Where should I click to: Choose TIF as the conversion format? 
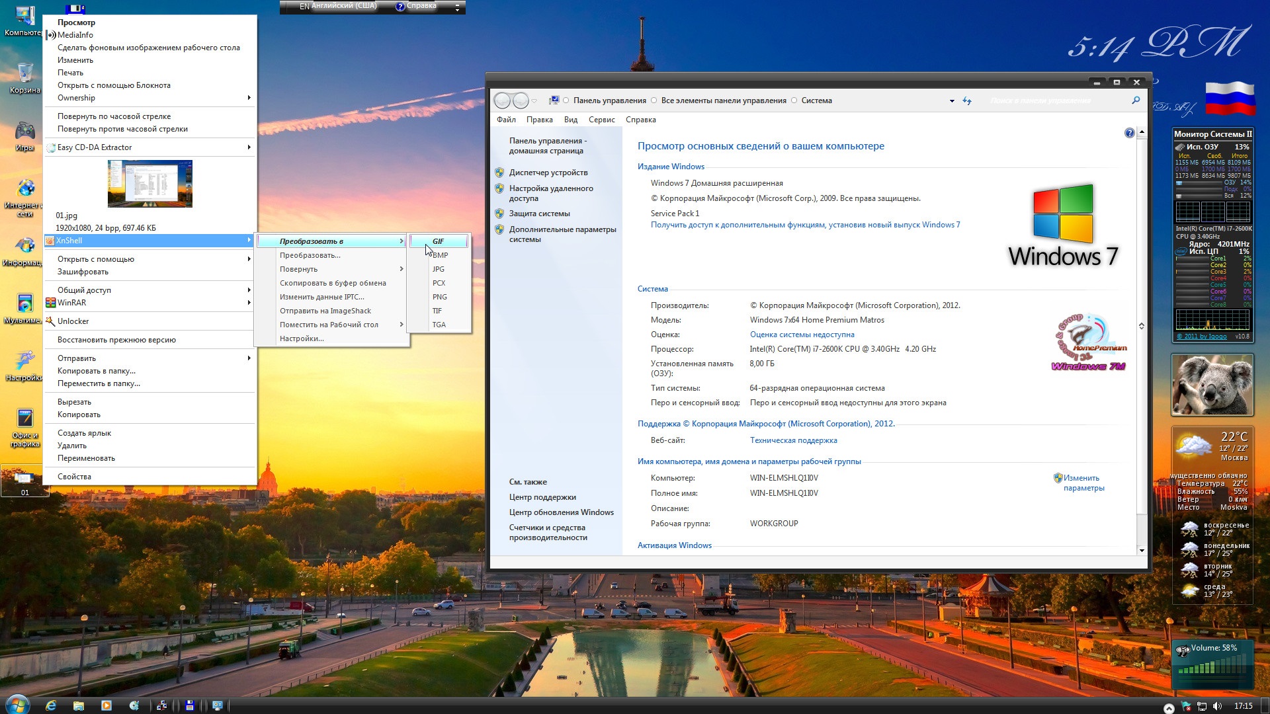pyautogui.click(x=437, y=311)
